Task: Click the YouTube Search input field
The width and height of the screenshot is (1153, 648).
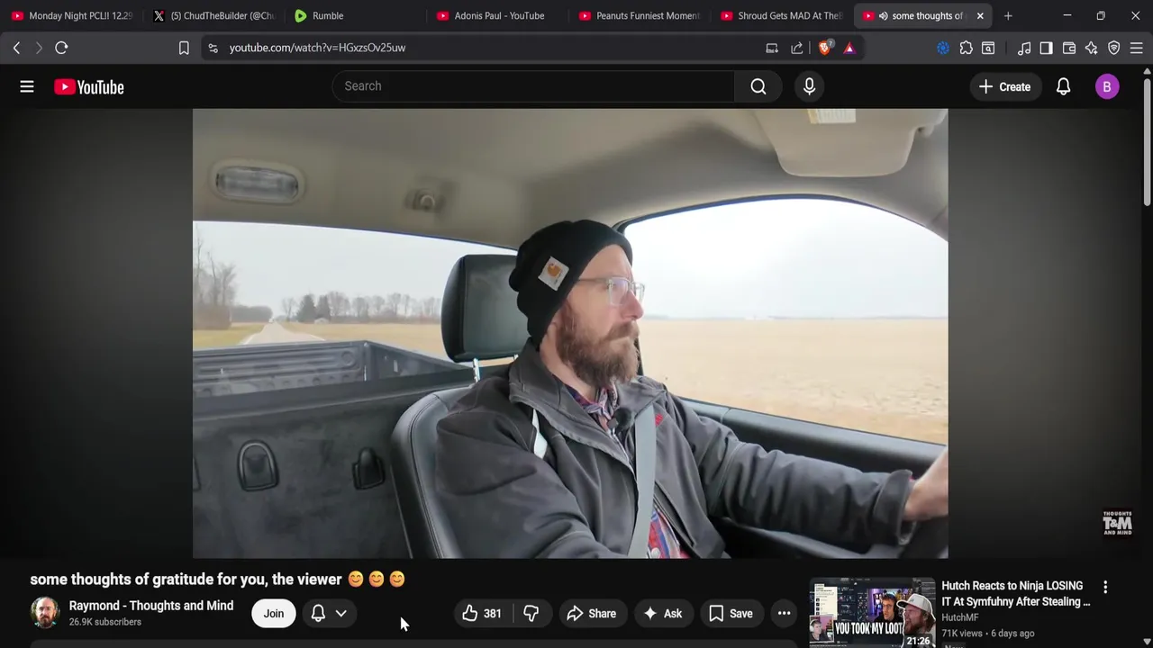Action: pyautogui.click(x=533, y=86)
